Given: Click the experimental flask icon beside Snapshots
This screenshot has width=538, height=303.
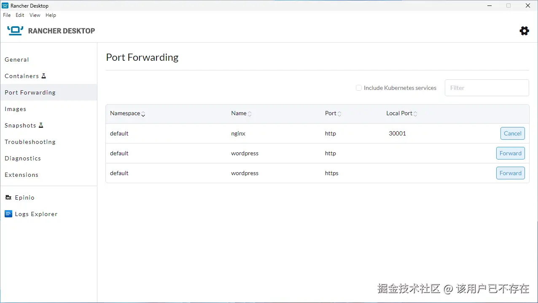Looking at the screenshot, I should point(41,125).
